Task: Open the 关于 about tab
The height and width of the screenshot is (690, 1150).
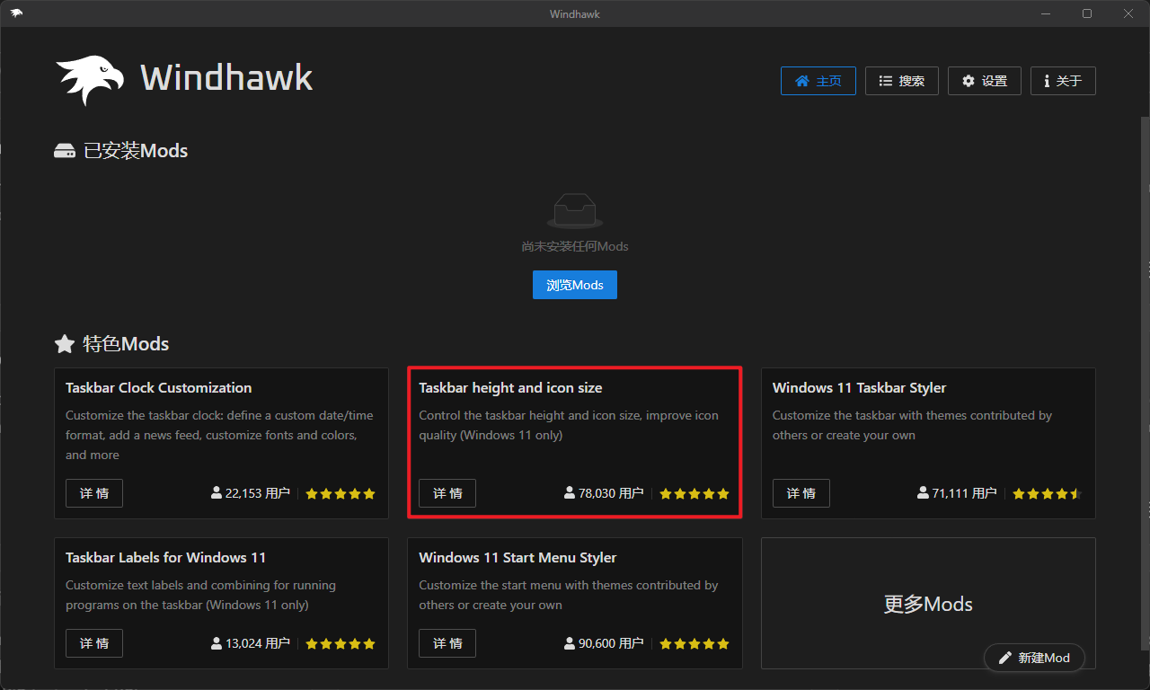Action: point(1063,81)
